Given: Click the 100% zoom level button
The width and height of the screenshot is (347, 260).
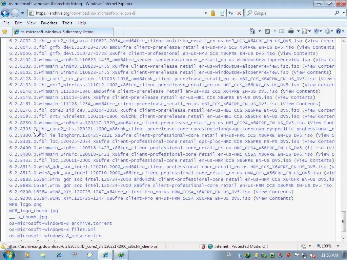Looking at the screenshot, I should pyautogui.click(x=324, y=246).
